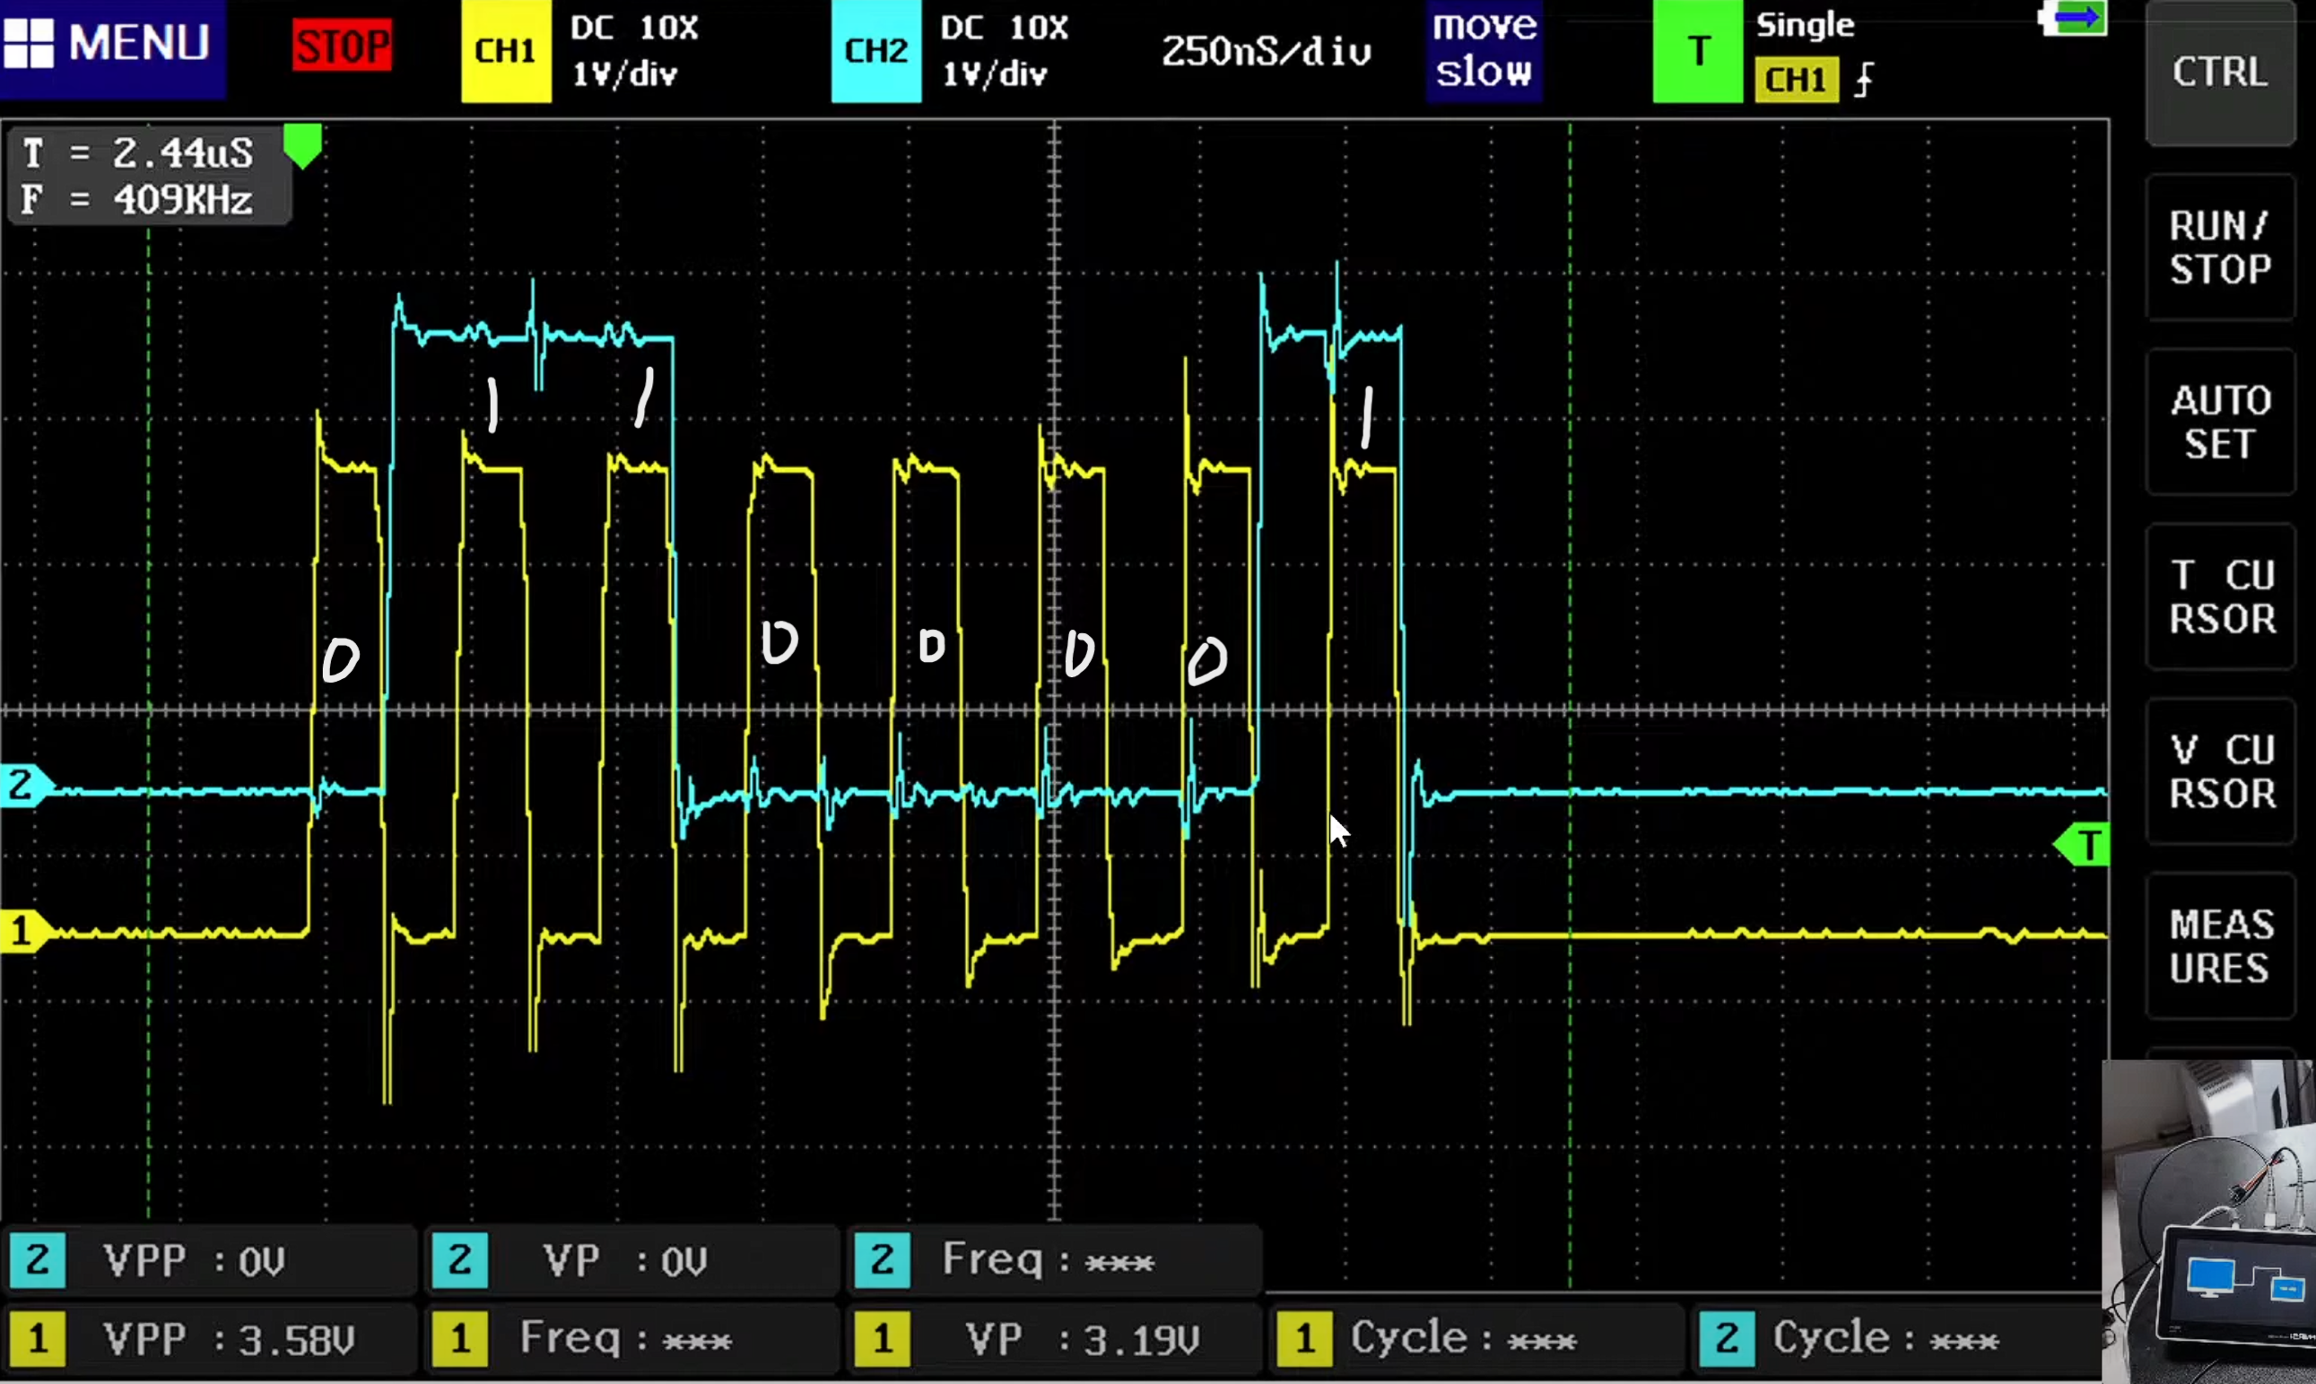2316x1384 pixels.
Task: Select the yellow CH1 channel badge
Action: point(505,50)
